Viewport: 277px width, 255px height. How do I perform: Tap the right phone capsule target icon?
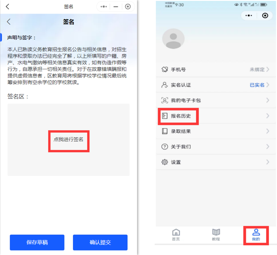click(265, 15)
